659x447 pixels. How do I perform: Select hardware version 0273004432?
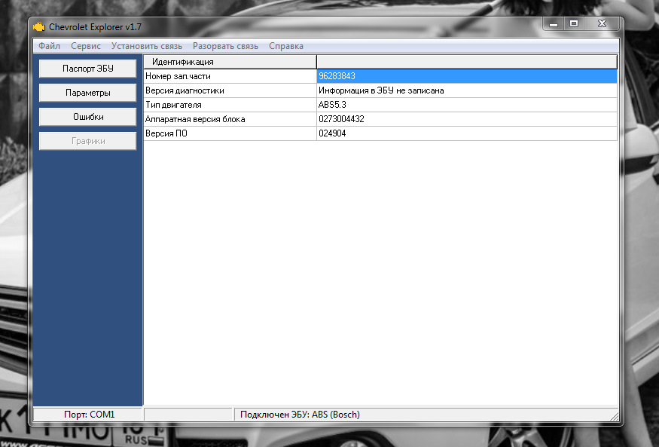(467, 119)
